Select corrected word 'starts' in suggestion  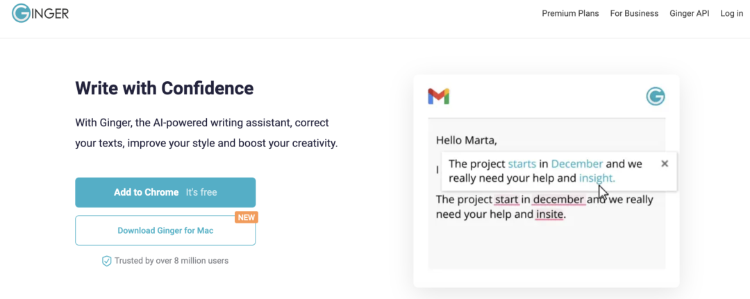[x=522, y=164]
